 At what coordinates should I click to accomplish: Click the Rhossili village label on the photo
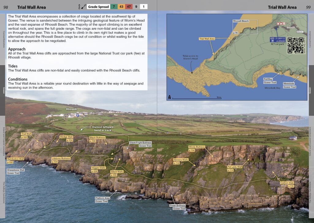71,109
